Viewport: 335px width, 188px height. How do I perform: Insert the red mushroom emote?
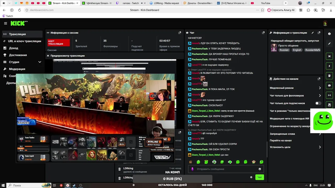tap(253, 162)
